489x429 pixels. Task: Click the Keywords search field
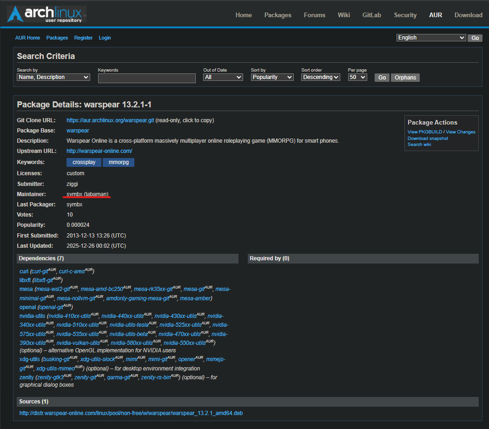click(146, 78)
